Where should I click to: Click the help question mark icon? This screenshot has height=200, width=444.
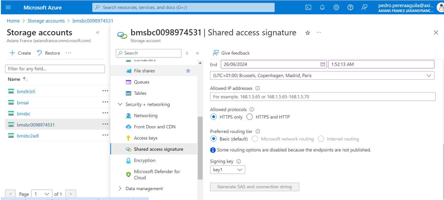tap(350, 7)
